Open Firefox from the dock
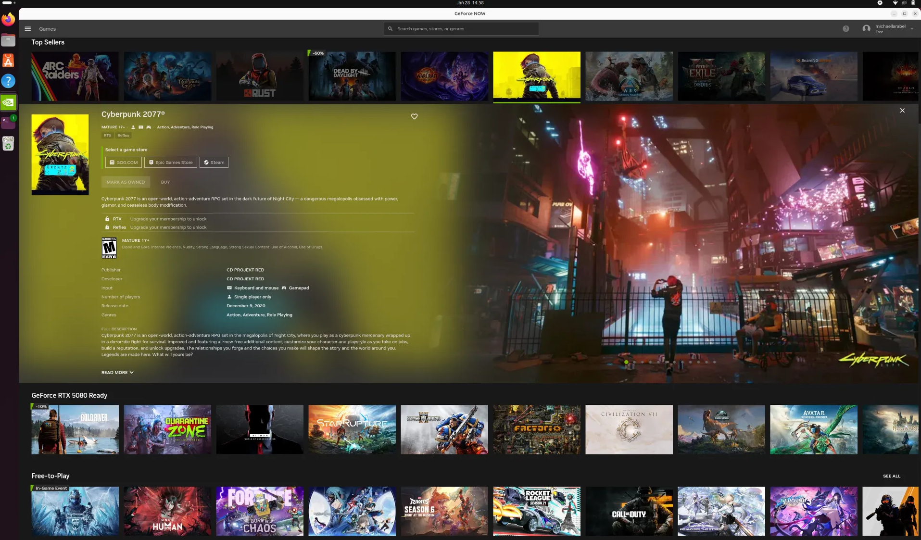Image resolution: width=921 pixels, height=540 pixels. pyautogui.click(x=8, y=20)
